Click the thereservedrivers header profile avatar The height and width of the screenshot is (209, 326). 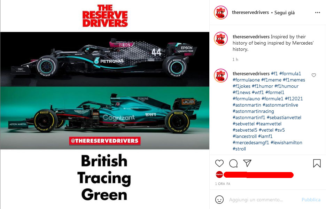click(221, 13)
